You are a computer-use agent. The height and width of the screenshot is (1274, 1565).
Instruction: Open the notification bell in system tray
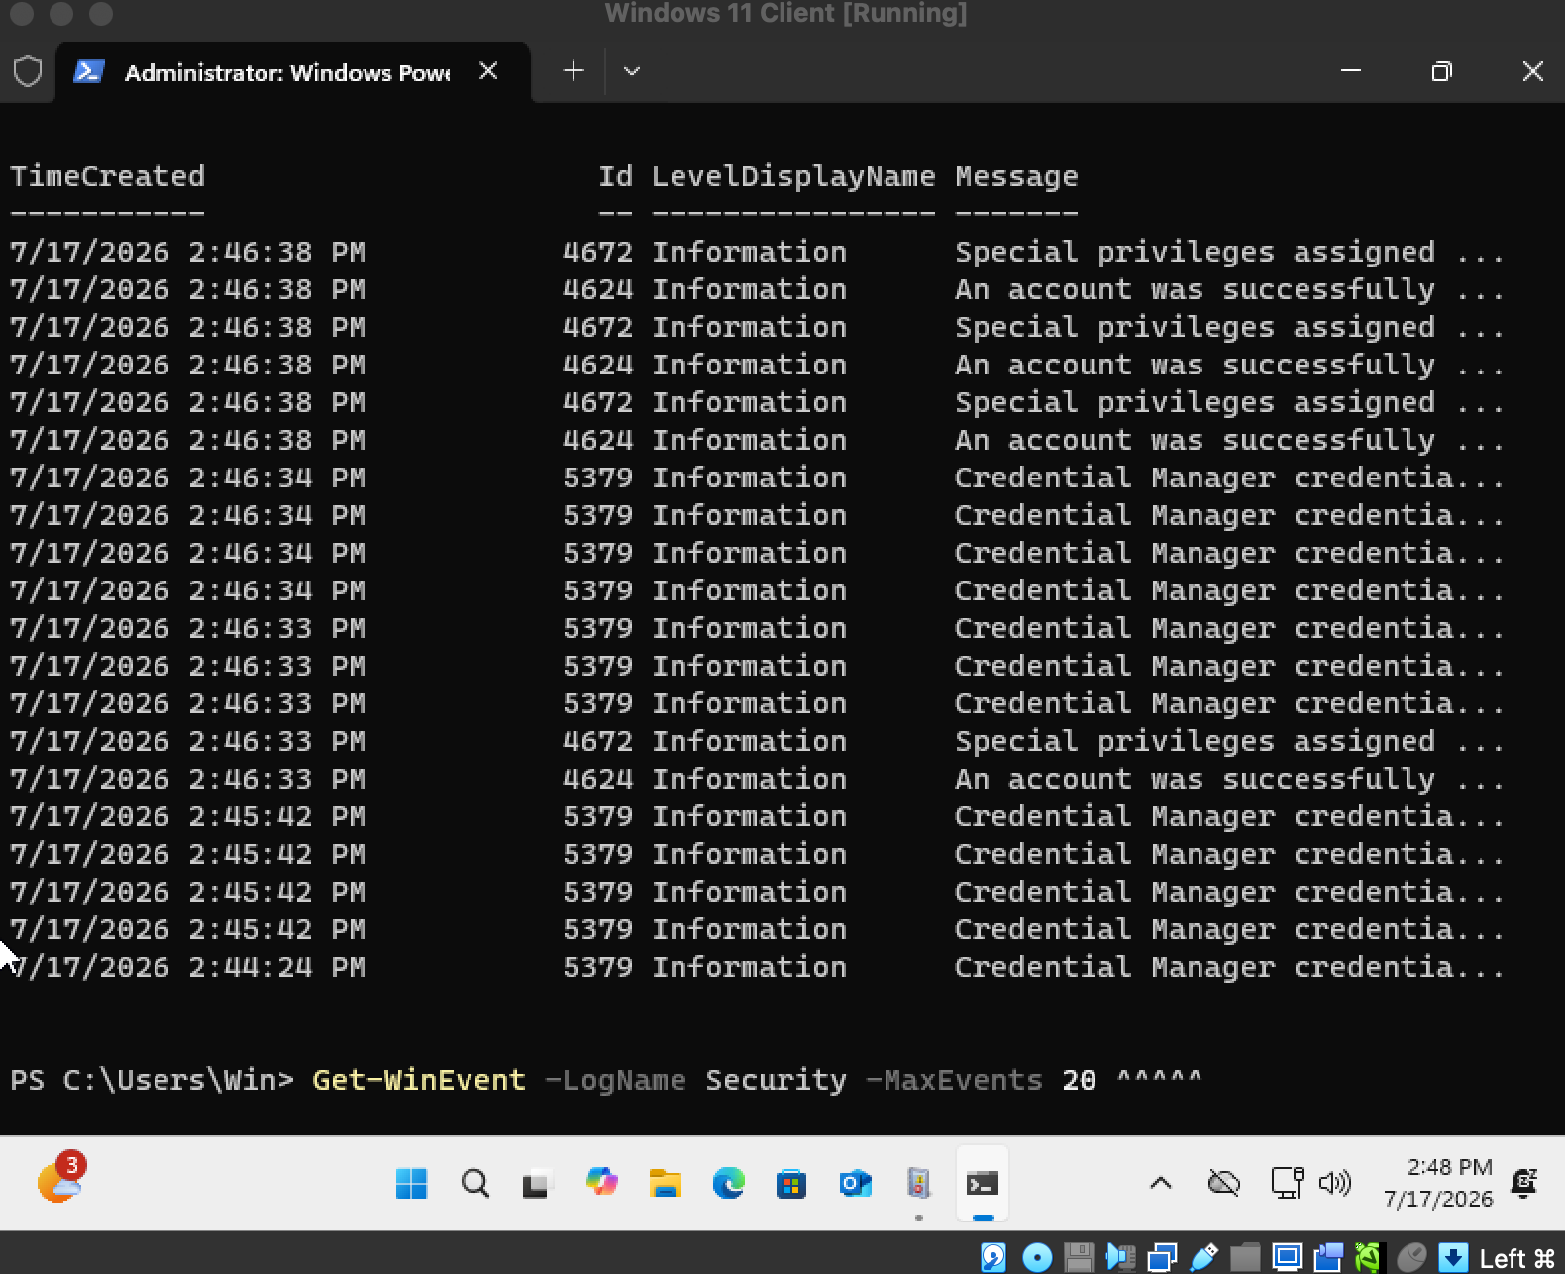tap(1524, 1182)
